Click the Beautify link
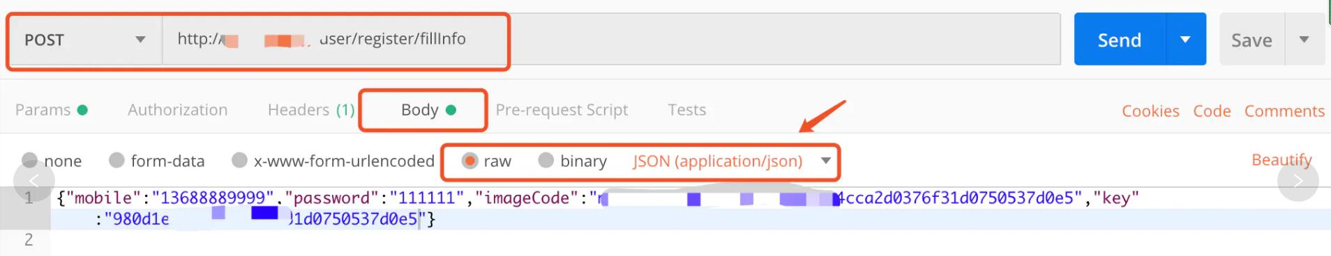The height and width of the screenshot is (256, 1331). coord(1281,160)
